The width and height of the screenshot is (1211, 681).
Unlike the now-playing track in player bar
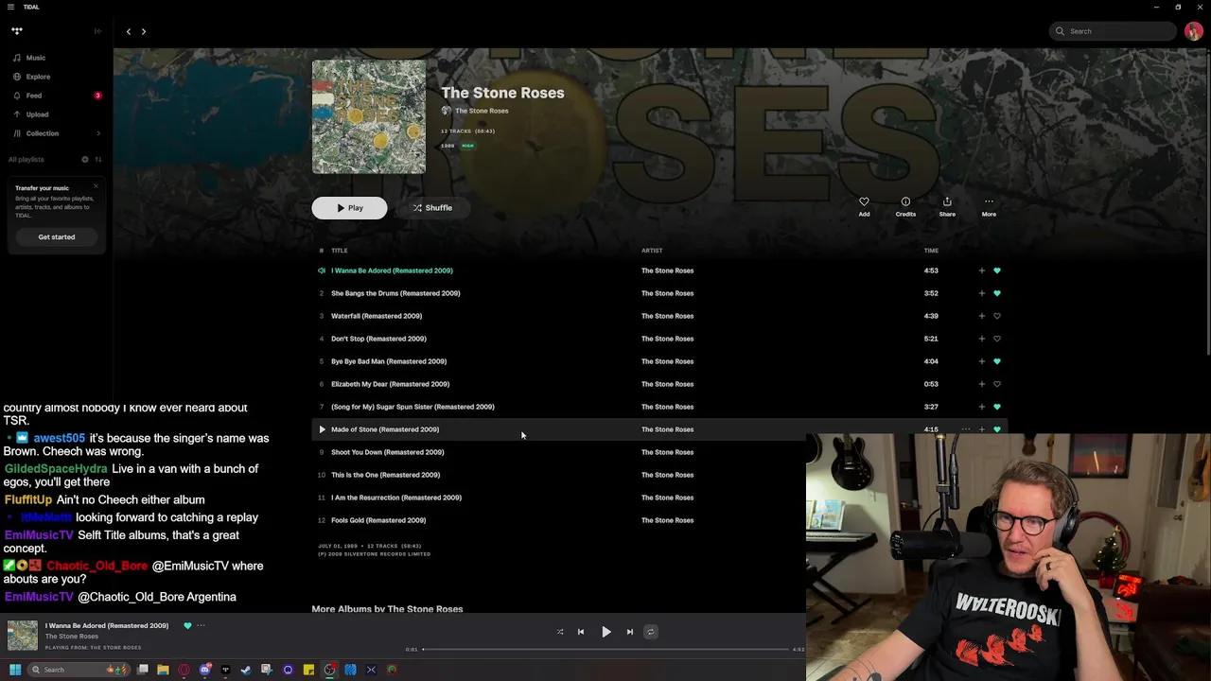pos(187,625)
